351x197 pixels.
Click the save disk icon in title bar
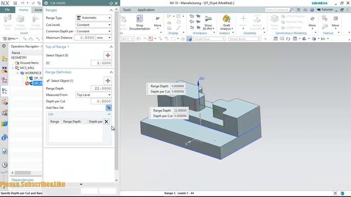pyautogui.click(x=15, y=3)
